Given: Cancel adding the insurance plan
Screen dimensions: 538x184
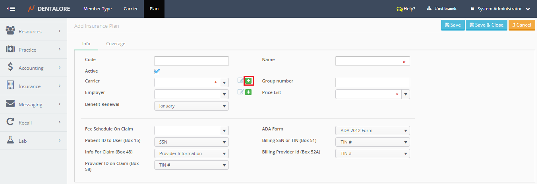Looking at the screenshot, I should pyautogui.click(x=521, y=25).
